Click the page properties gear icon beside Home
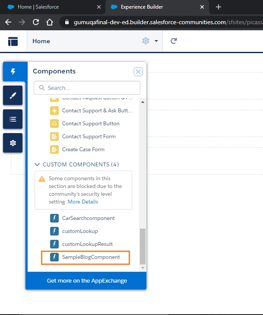263x315 pixels. pyautogui.click(x=146, y=41)
